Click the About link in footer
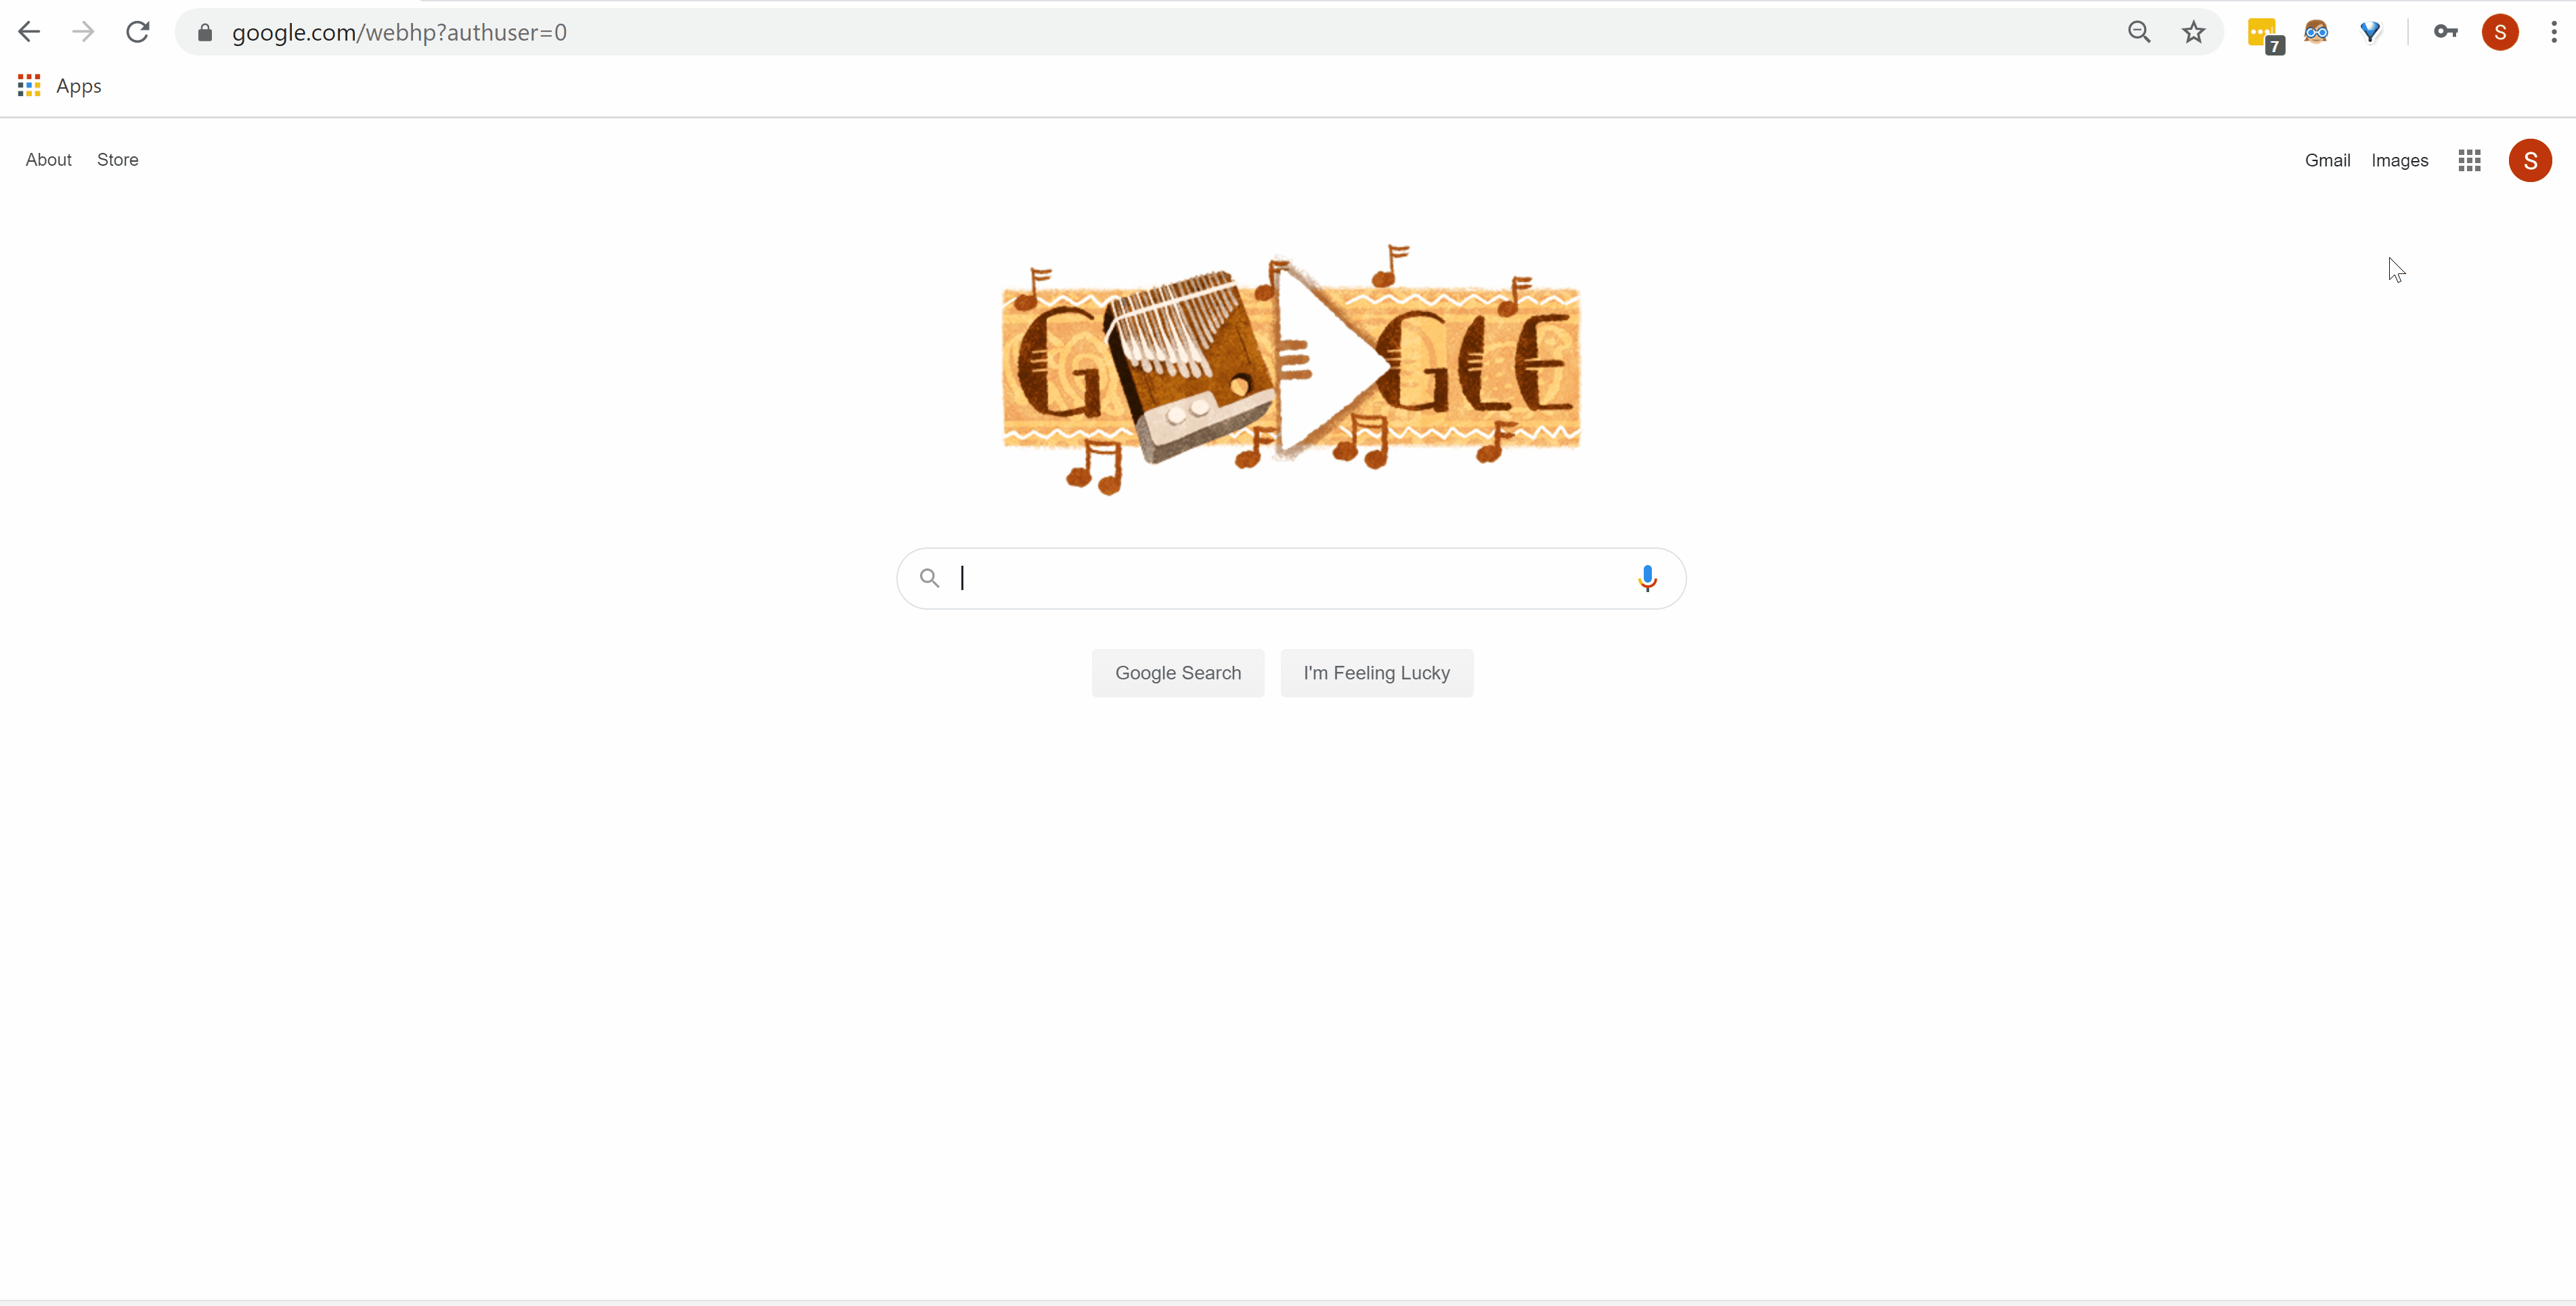This screenshot has height=1306, width=2576. 48,160
